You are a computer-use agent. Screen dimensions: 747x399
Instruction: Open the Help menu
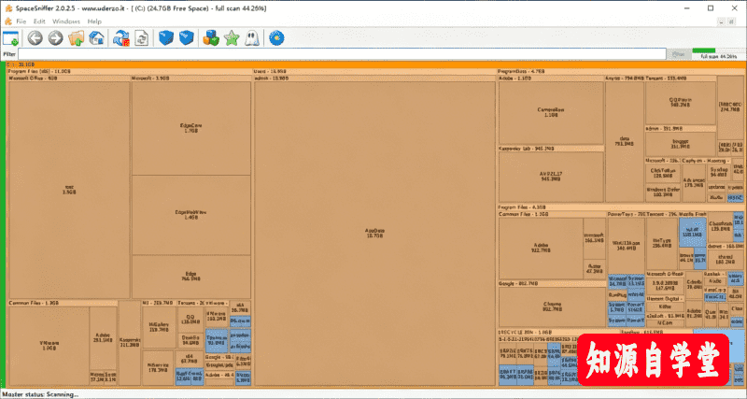point(94,21)
